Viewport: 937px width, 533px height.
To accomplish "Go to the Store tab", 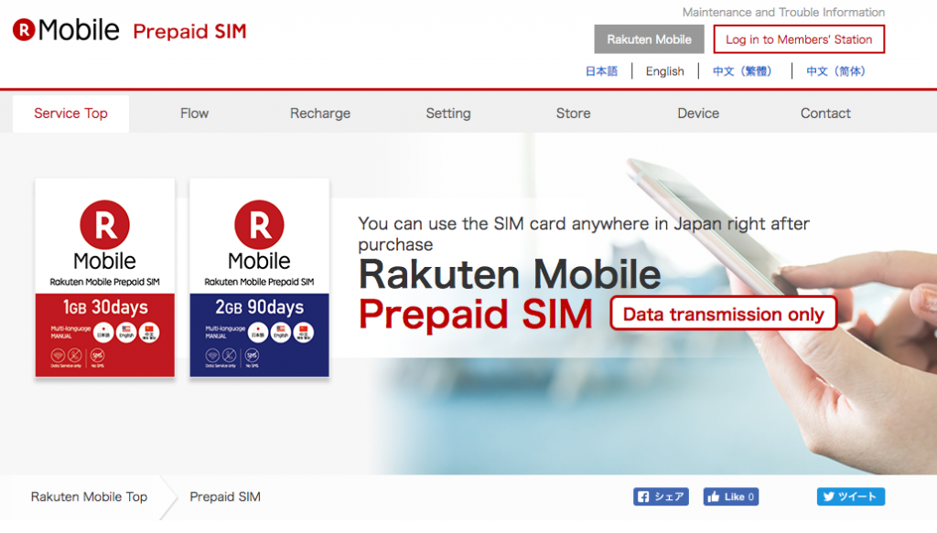I will pyautogui.click(x=573, y=113).
